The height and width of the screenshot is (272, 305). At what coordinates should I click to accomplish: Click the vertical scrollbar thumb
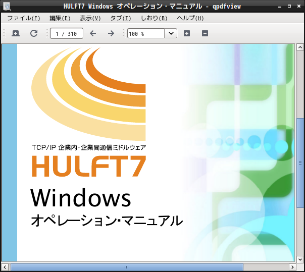300,163
